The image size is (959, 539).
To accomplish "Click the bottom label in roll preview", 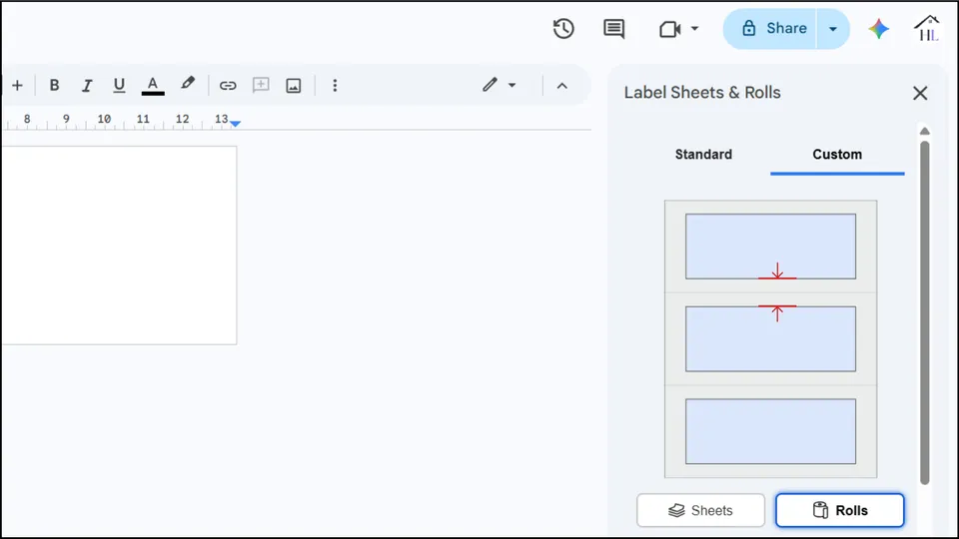I will point(770,431).
